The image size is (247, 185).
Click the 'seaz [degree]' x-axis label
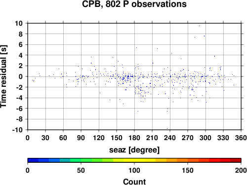134,150
